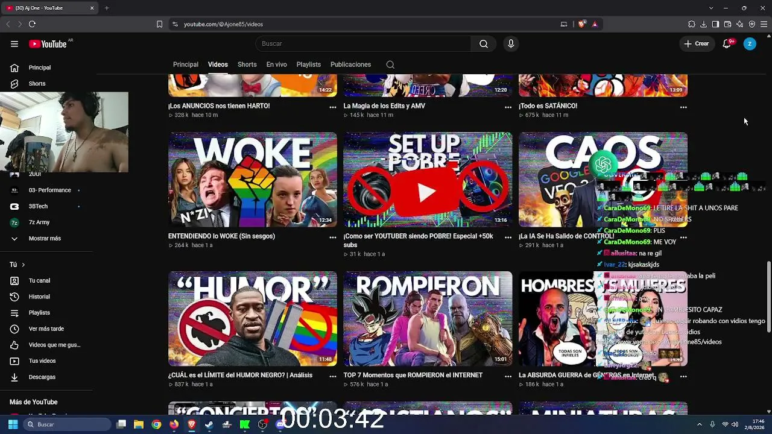772x434 pixels.
Task: Open the 03- Performance subscription
Action: (x=50, y=190)
